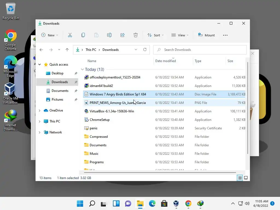Click the Paste clipboard icon

point(96,35)
